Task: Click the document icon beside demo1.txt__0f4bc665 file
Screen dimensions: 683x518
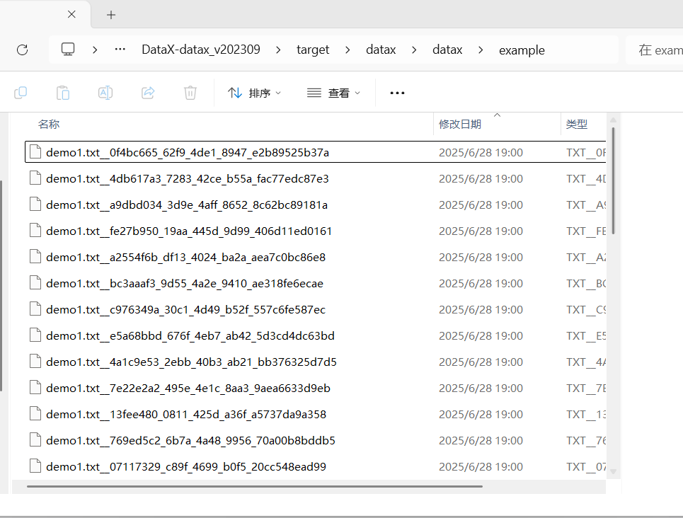Action: click(x=35, y=151)
